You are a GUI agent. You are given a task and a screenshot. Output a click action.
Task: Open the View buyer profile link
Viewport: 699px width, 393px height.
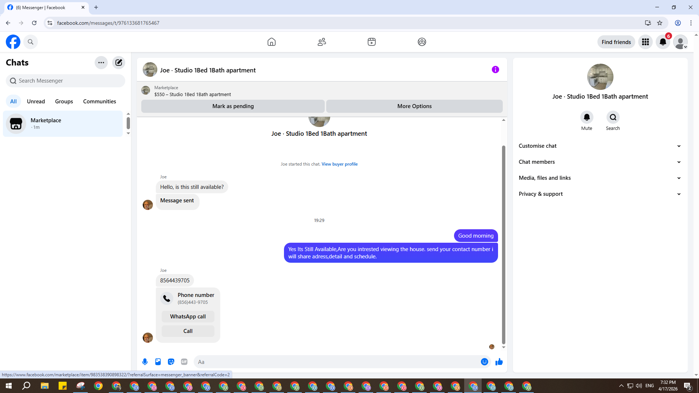tap(339, 164)
